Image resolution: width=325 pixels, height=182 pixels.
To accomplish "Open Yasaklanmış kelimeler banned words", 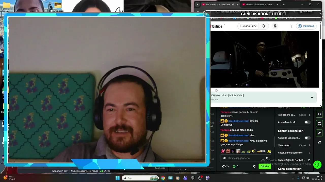I will pos(294,153).
